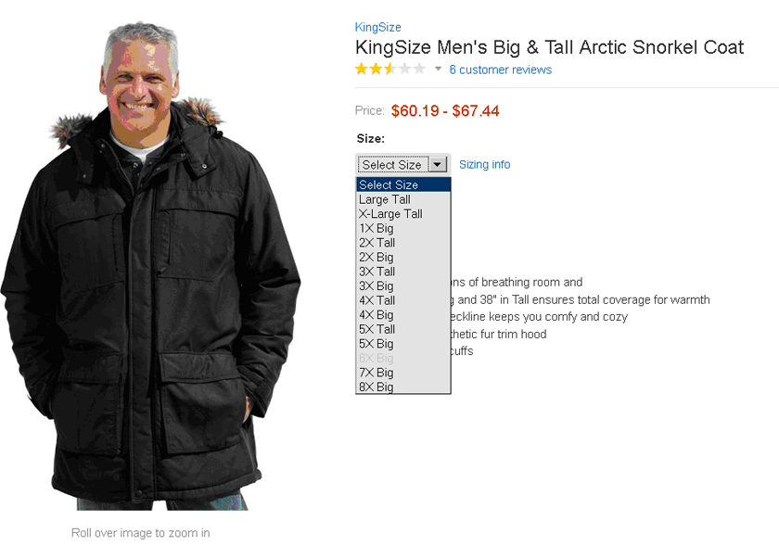Choose the Select Size placeholder option
The image size is (779, 545).
[x=389, y=185]
